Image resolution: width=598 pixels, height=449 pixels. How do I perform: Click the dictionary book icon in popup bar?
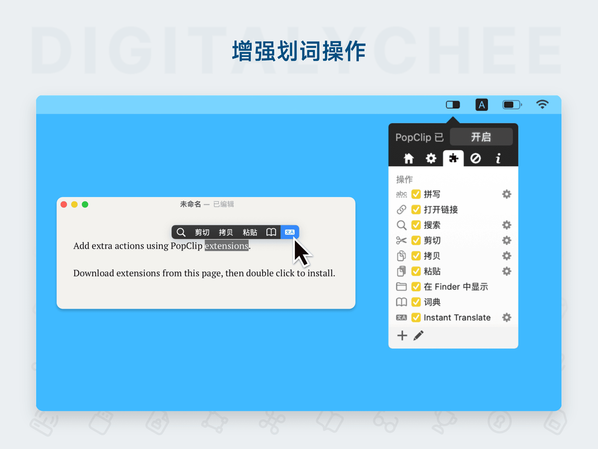pos(271,232)
